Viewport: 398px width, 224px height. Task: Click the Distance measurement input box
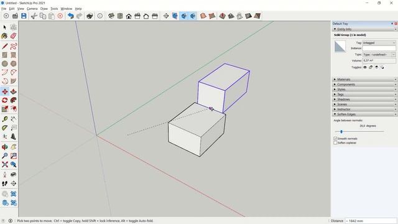[371, 221]
